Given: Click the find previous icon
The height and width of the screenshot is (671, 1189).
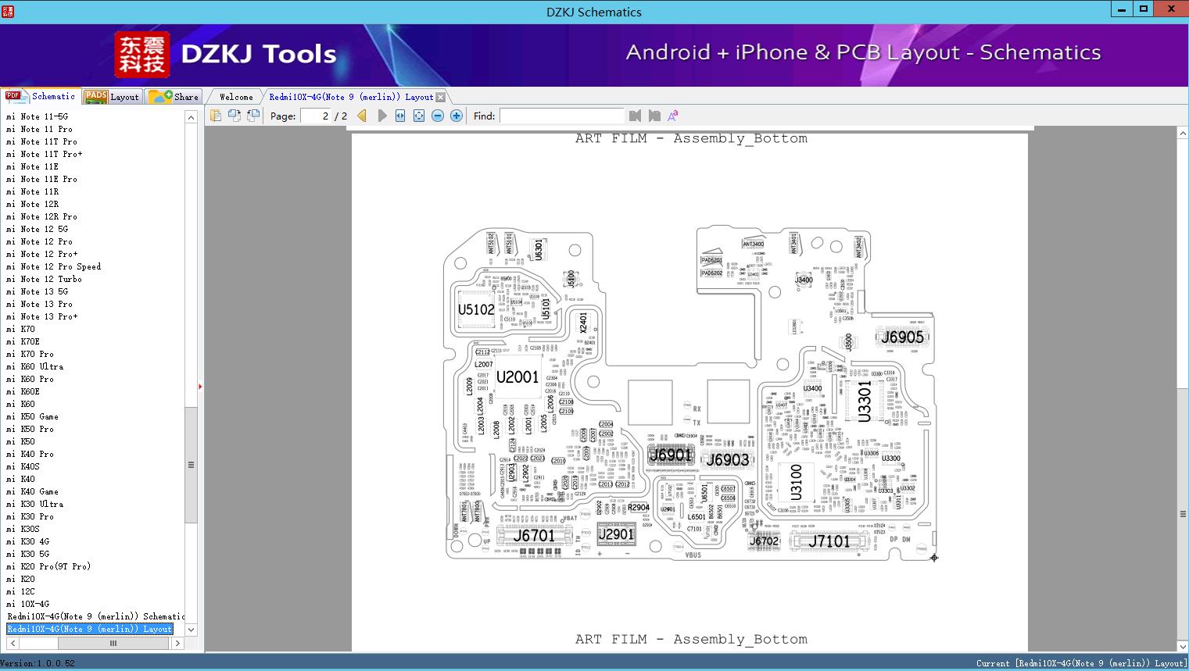Looking at the screenshot, I should coord(635,116).
